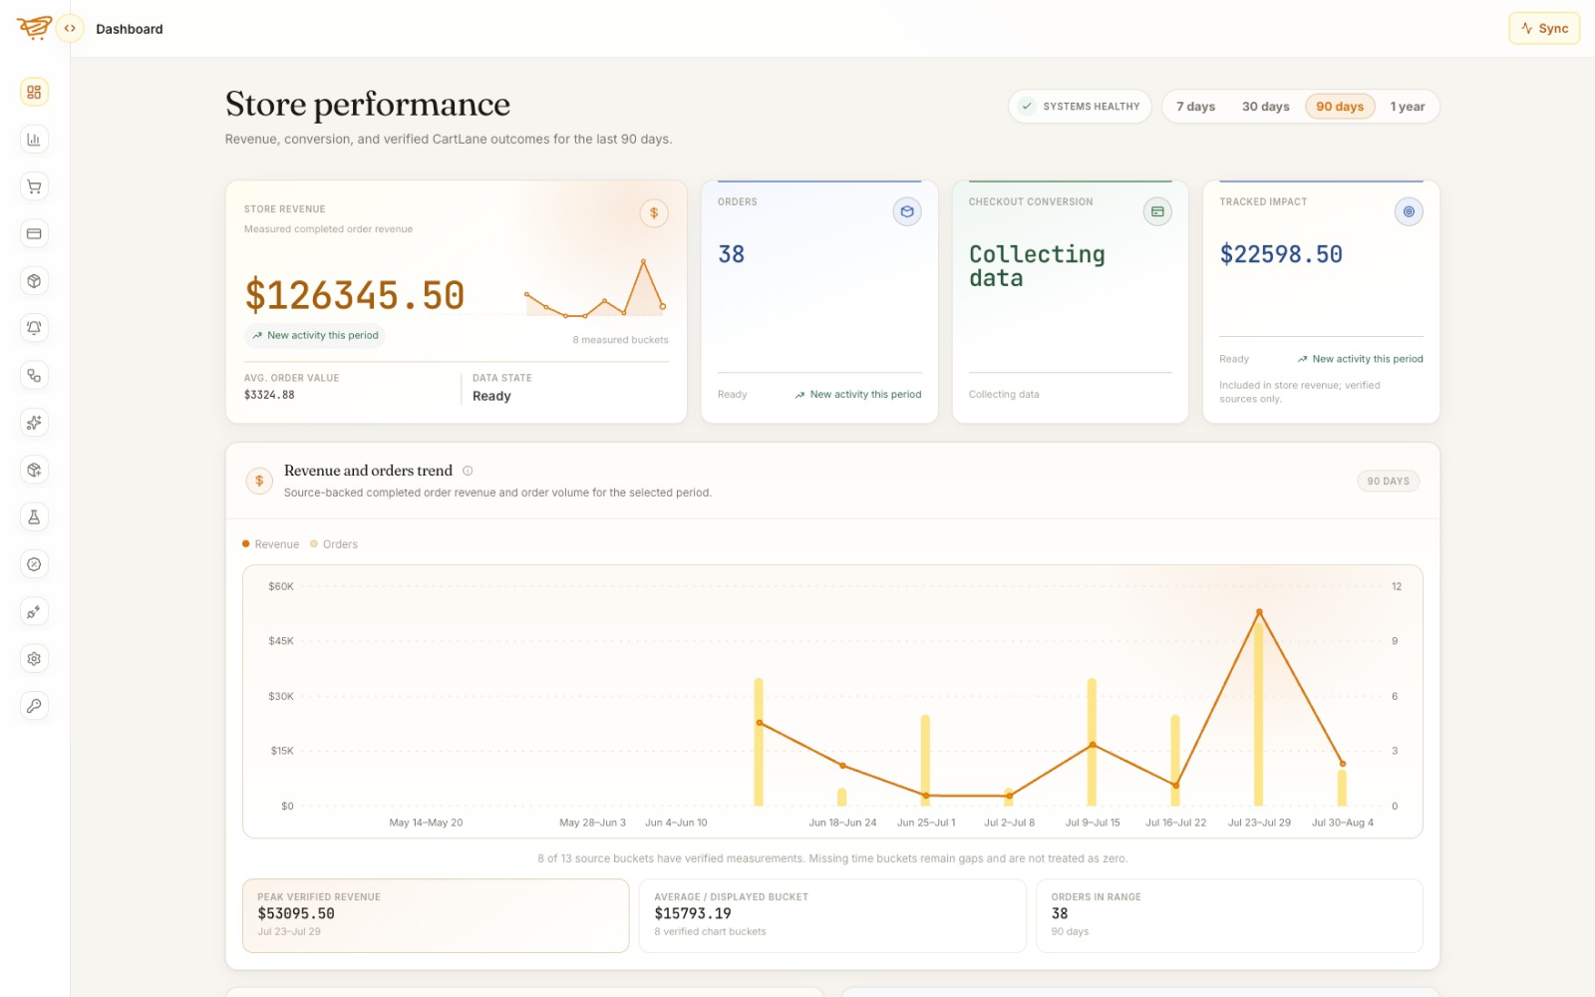Viewport: 1595px width, 997px height.
Task: Click the Dashboard breadcrumb label
Action: tap(130, 29)
